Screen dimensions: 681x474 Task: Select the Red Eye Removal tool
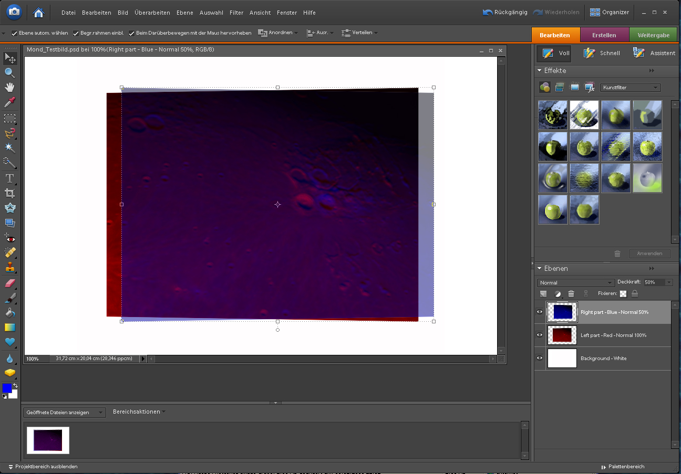pyautogui.click(x=9, y=239)
